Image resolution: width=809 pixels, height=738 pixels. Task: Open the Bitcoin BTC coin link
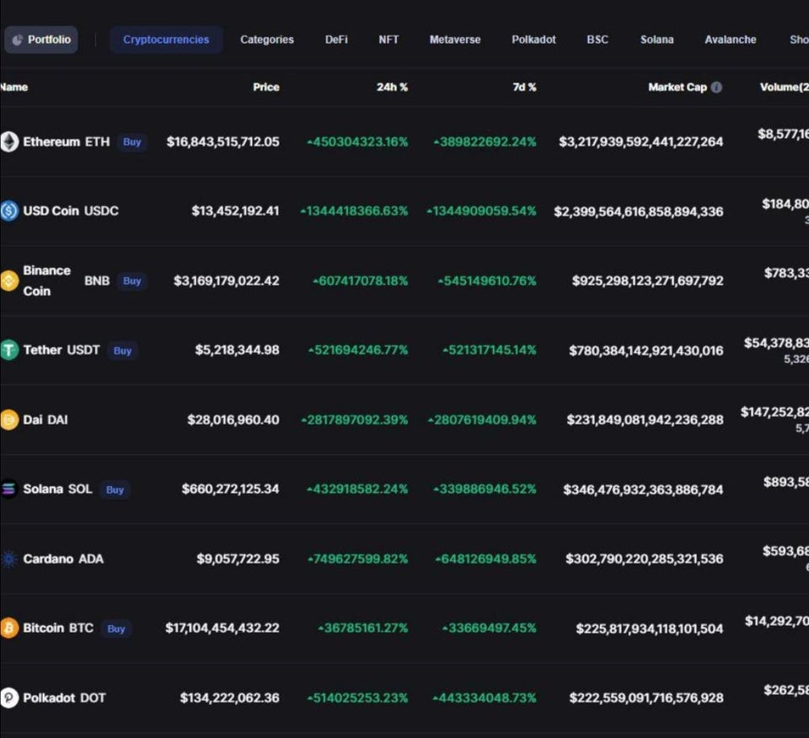58,628
